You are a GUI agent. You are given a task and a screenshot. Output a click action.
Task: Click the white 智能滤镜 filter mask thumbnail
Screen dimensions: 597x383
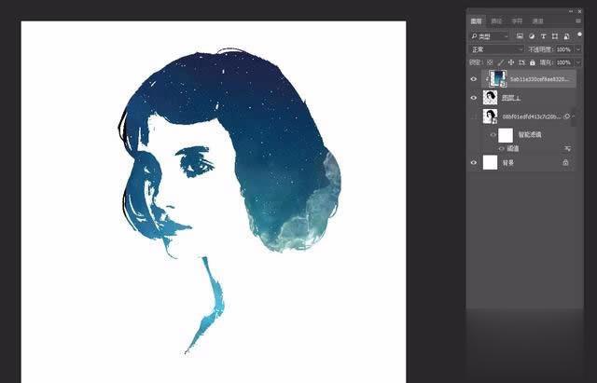[x=506, y=134]
